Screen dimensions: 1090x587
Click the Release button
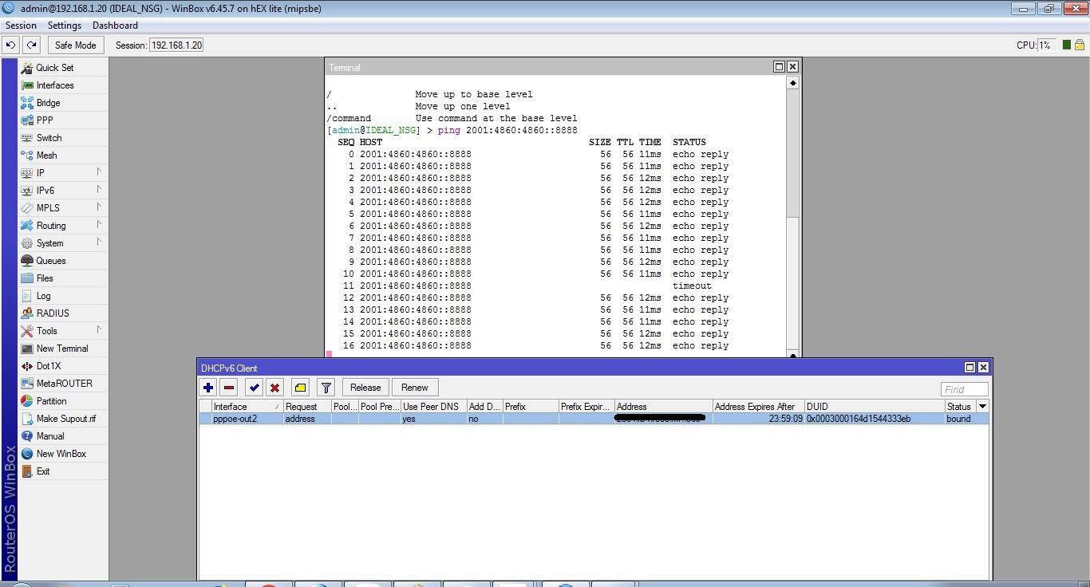pos(365,388)
